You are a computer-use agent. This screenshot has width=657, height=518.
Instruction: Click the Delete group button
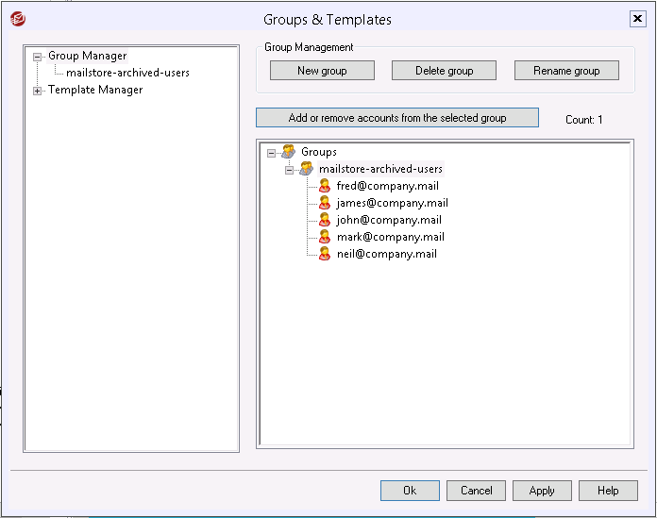[445, 71]
